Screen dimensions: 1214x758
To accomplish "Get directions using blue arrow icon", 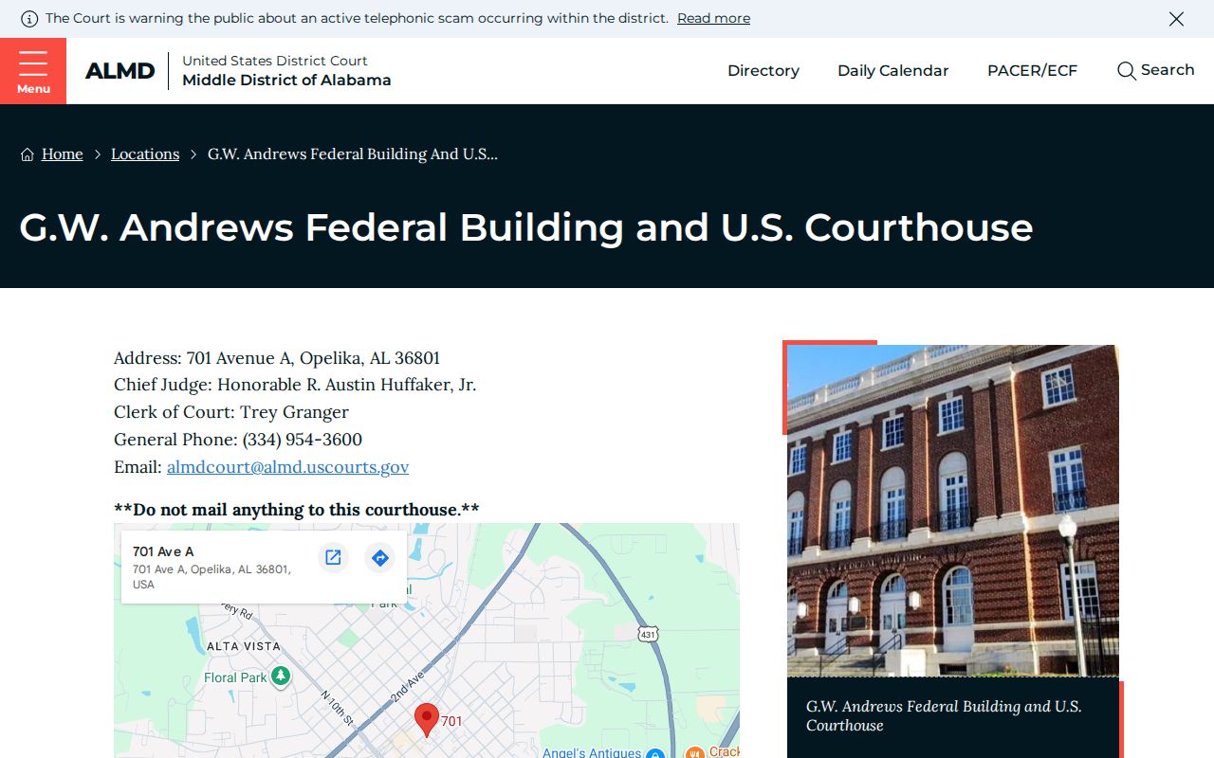I will click(x=380, y=557).
